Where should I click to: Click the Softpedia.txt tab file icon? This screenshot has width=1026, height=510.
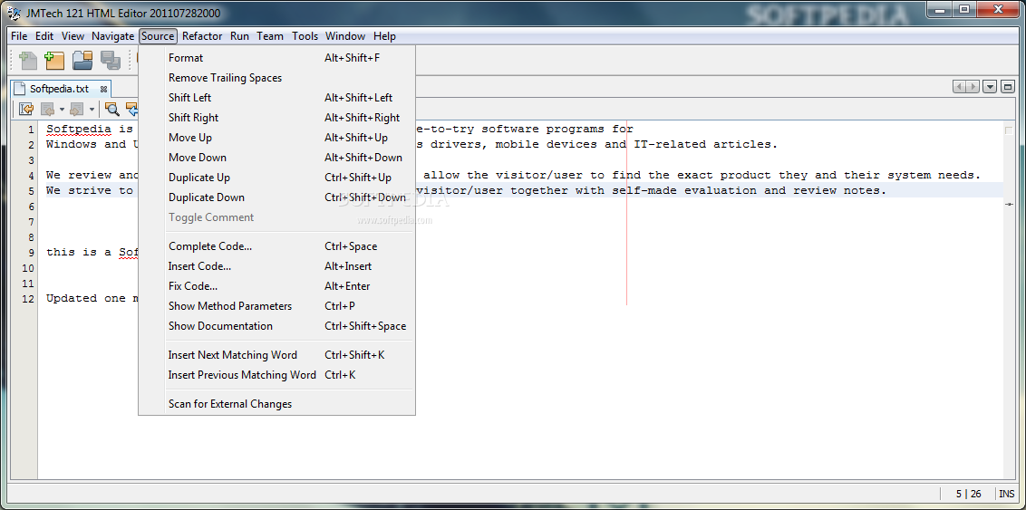coord(20,89)
